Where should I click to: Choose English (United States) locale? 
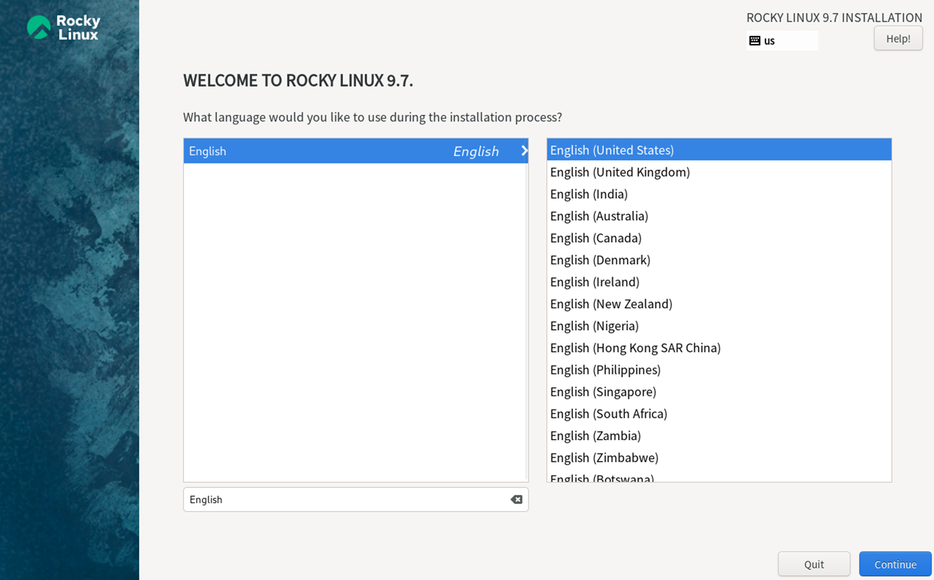719,150
